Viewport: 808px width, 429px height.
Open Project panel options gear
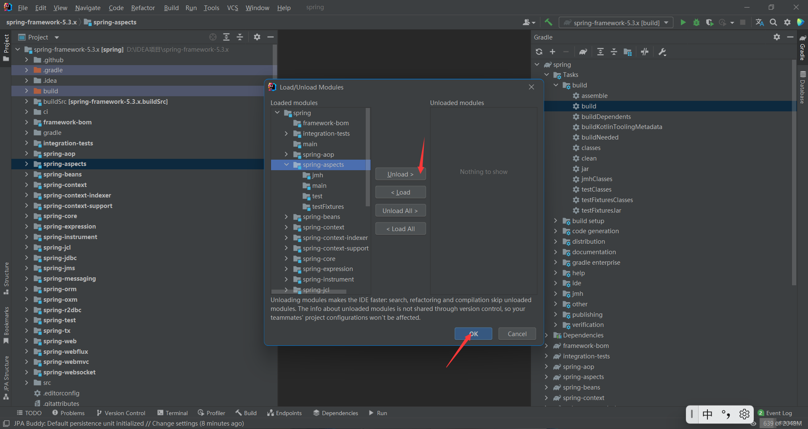(257, 37)
